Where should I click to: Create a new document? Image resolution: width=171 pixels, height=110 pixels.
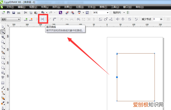[x=3, y=13]
